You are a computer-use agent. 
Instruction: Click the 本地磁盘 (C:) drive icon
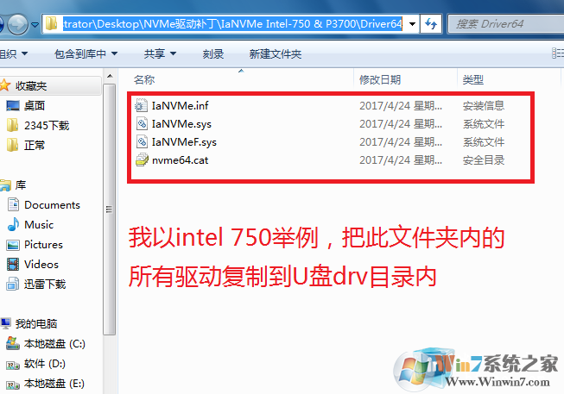click(13, 344)
